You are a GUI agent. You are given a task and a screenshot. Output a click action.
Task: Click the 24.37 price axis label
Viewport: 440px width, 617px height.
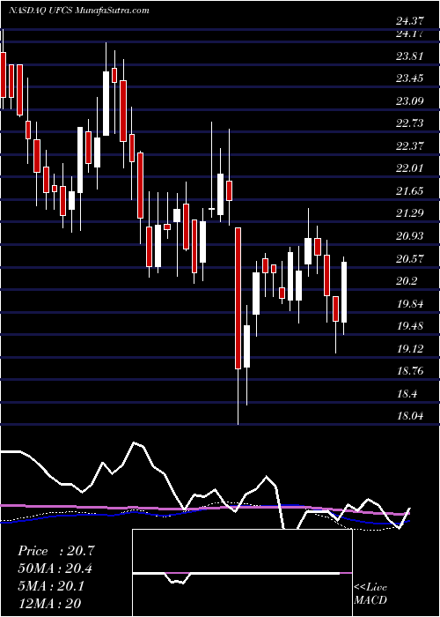(x=409, y=22)
